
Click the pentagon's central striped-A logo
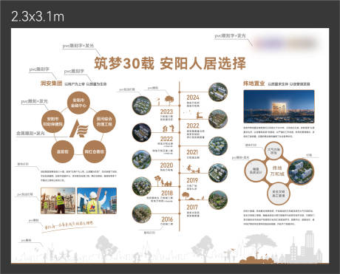point(78,129)
